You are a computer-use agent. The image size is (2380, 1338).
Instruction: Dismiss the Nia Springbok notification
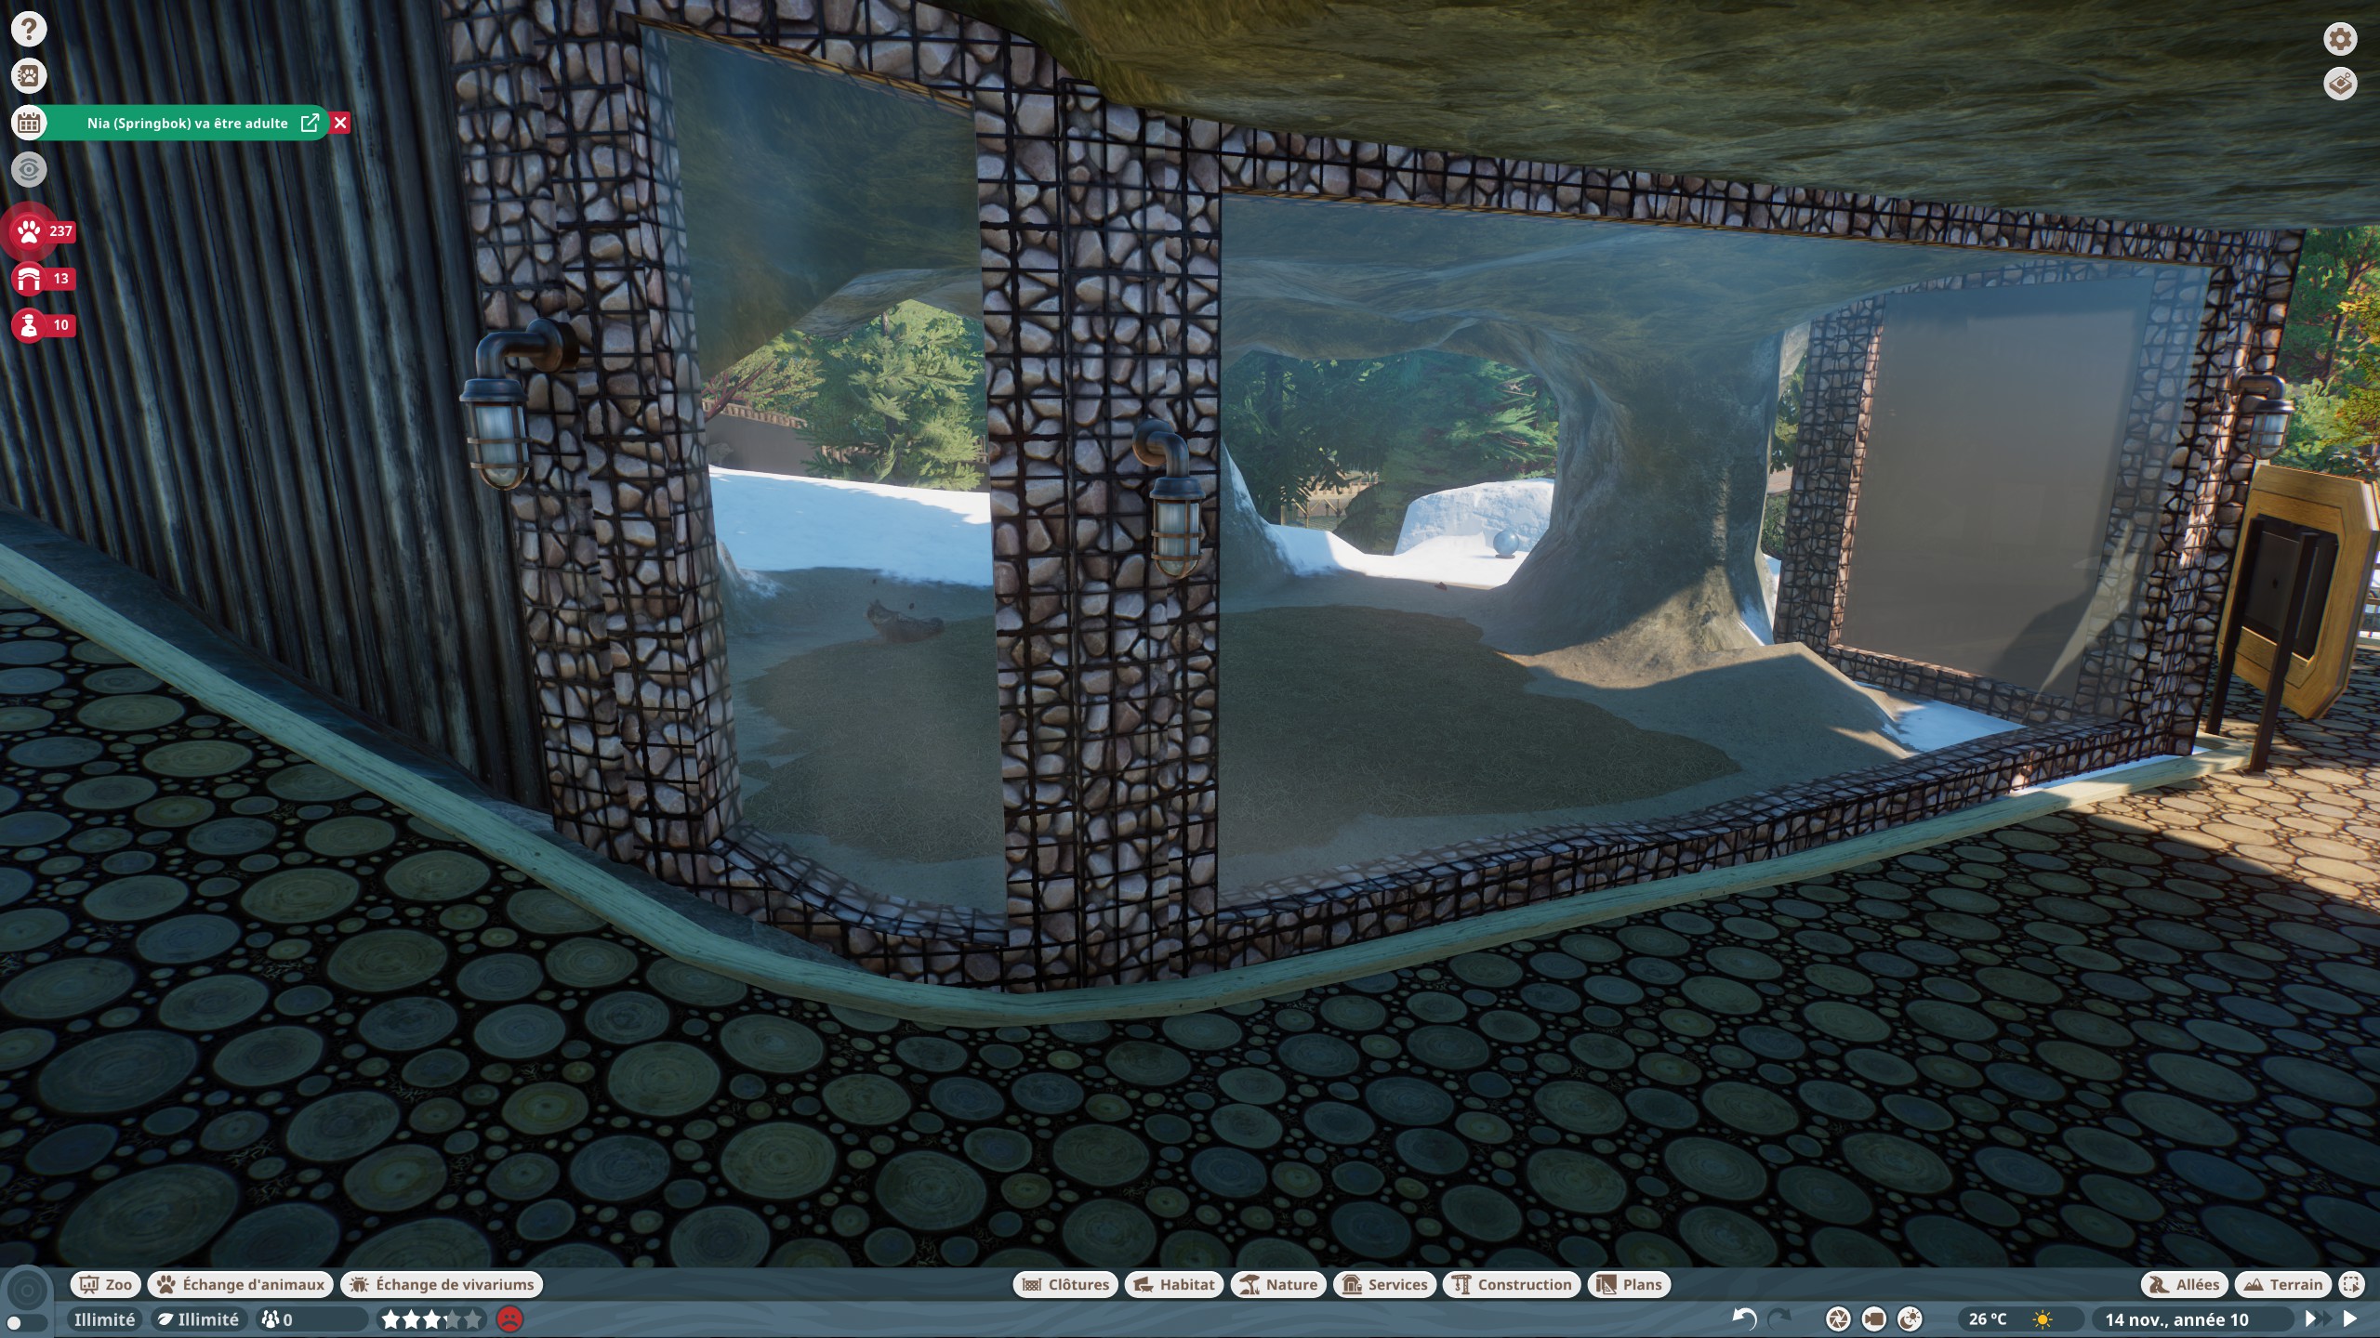[x=340, y=123]
